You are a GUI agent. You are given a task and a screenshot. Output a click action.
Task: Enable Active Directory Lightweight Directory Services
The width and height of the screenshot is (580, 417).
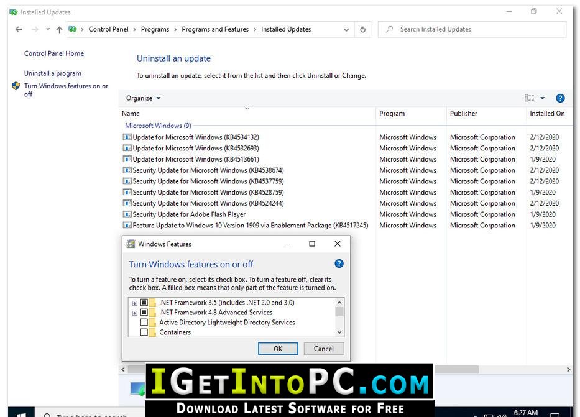tap(144, 323)
